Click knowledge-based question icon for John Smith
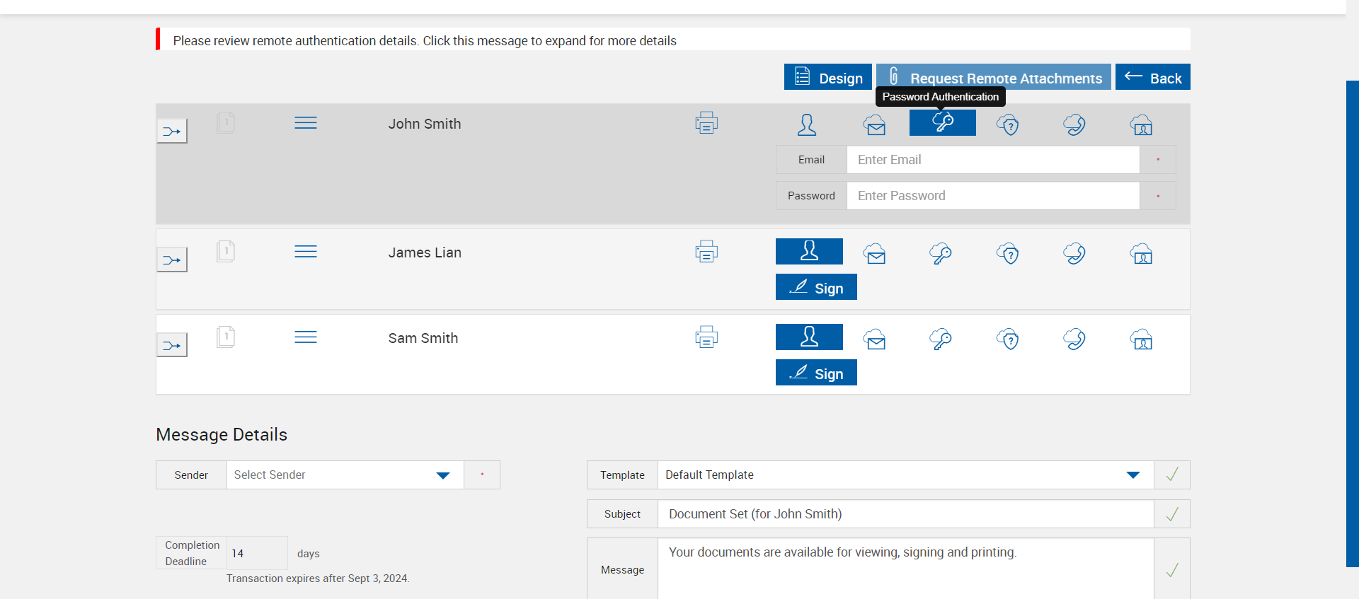The width and height of the screenshot is (1359, 599). tap(1008, 124)
